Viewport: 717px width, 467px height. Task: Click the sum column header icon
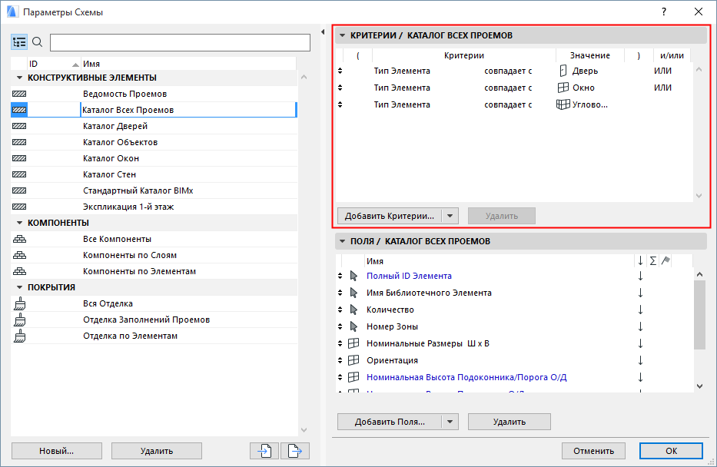tap(653, 260)
